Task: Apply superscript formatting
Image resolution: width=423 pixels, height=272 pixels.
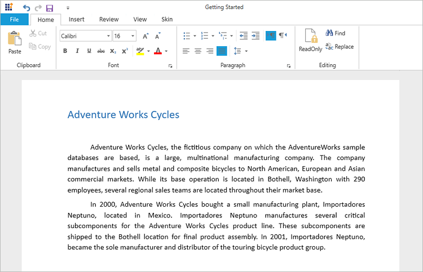Action: [125, 51]
